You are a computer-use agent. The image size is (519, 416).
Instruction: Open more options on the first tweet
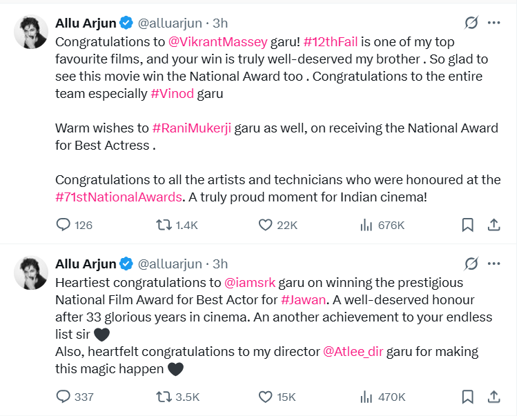494,23
